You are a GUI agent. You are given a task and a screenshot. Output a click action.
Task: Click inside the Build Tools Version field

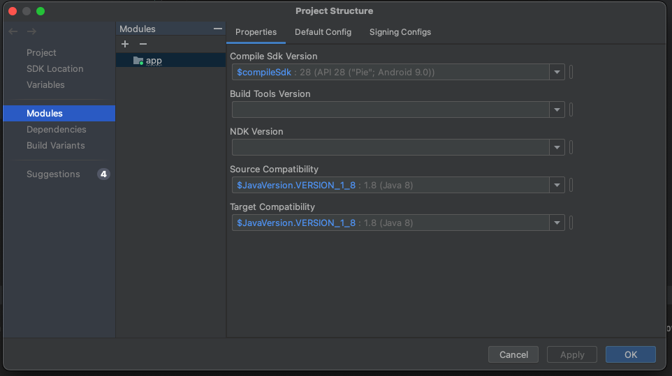pyautogui.click(x=390, y=110)
